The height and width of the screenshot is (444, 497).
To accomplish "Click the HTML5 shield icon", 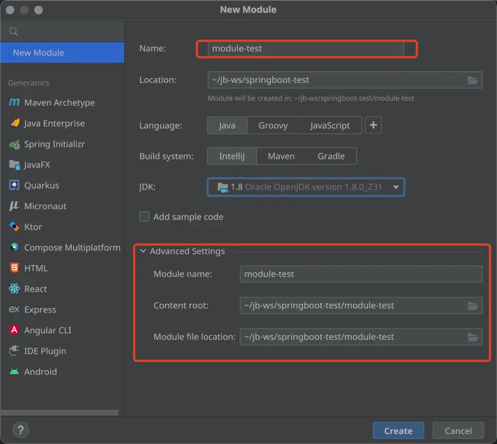I will pyautogui.click(x=14, y=268).
